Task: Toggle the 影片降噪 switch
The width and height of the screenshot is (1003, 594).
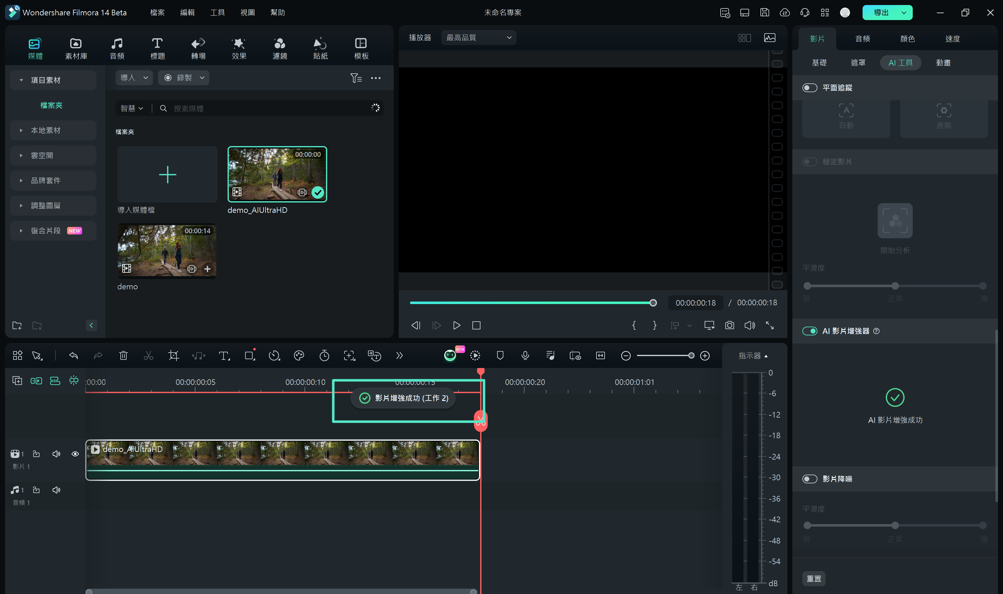Action: pos(809,479)
